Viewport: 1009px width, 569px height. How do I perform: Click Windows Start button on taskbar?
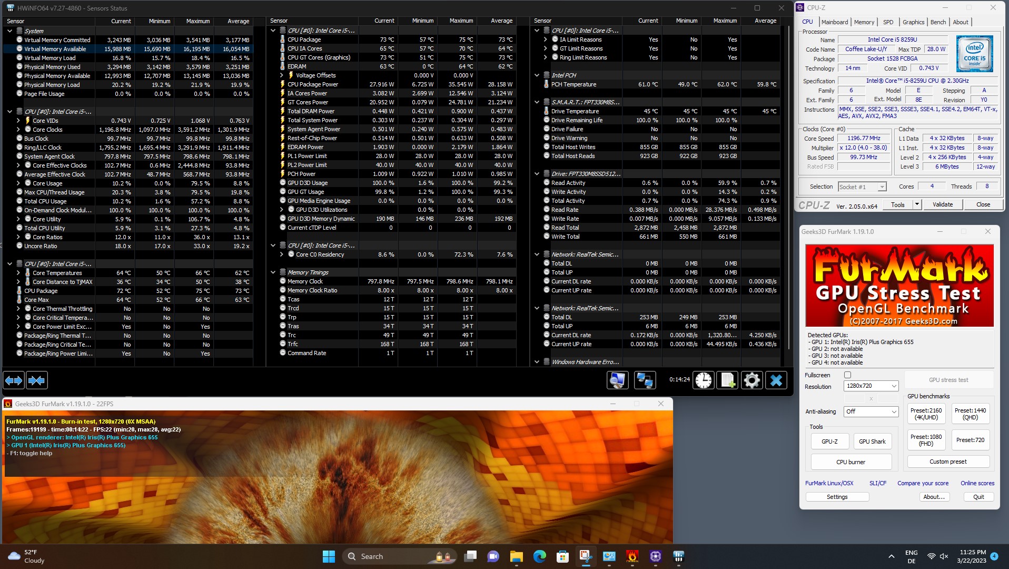pos(329,556)
